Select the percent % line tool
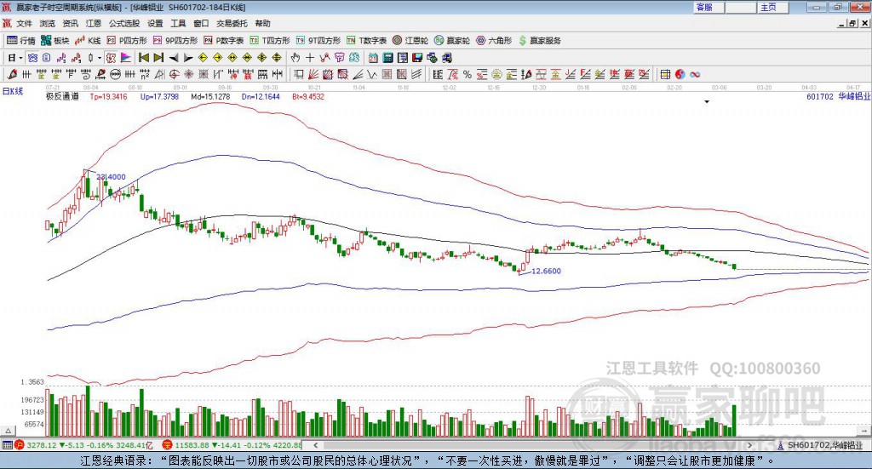This screenshot has width=872, height=469. click(x=468, y=74)
